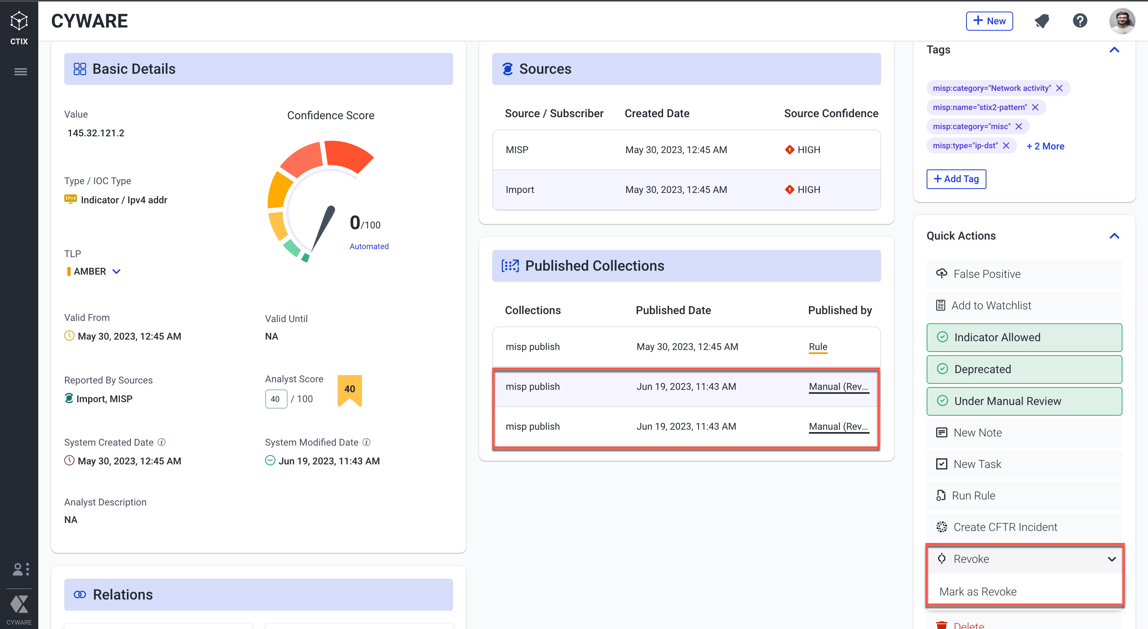1148x629 pixels.
Task: Open the notifications megaphone icon
Action: click(1041, 20)
